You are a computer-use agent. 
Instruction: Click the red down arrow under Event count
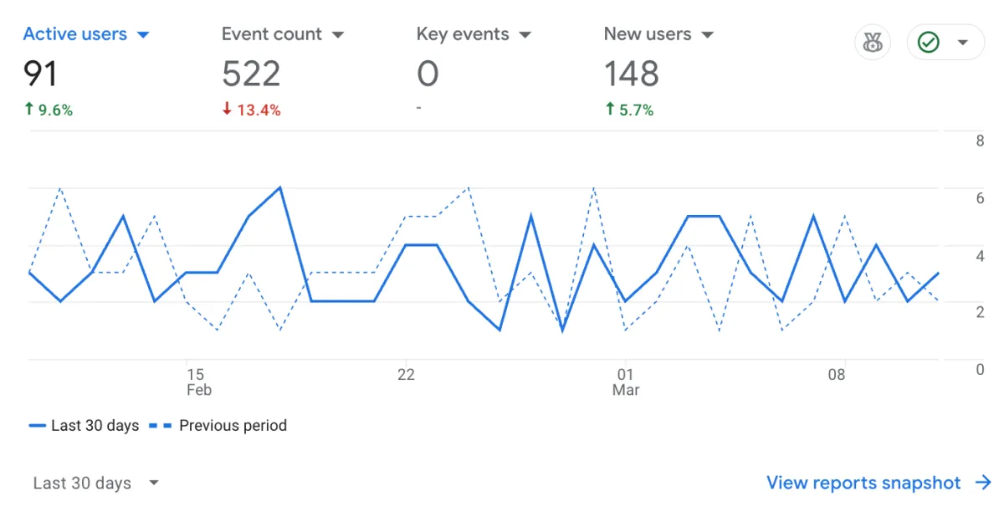click(x=226, y=109)
